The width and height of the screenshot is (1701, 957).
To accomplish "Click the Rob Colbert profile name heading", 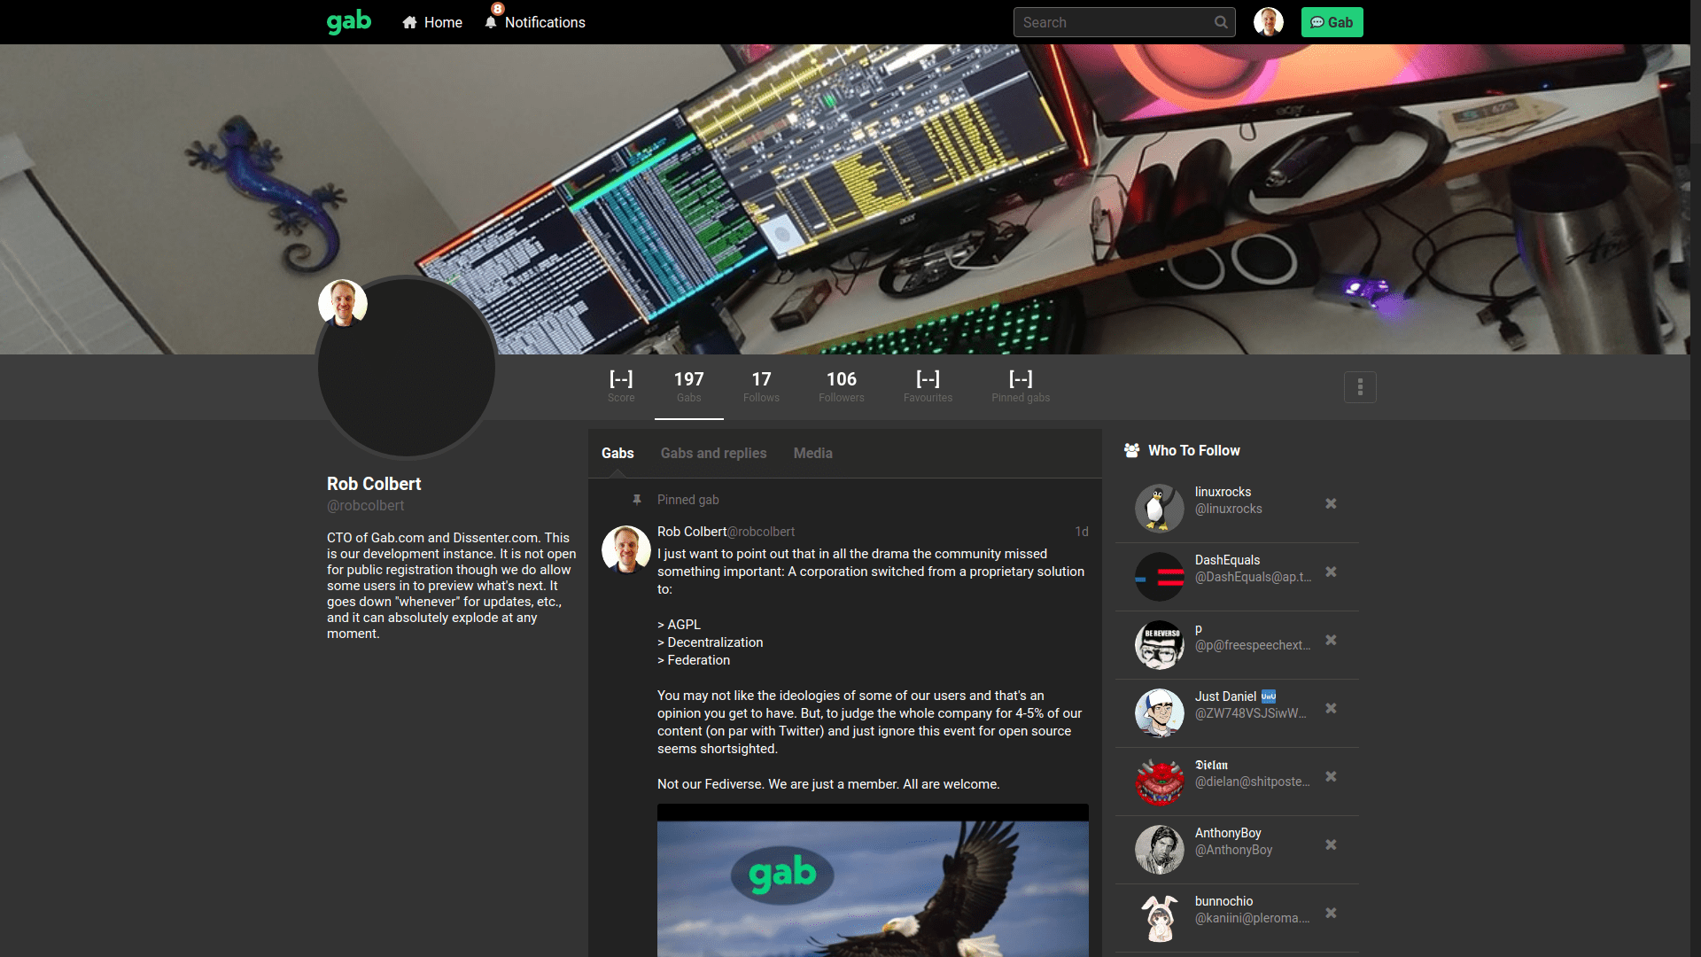I will point(374,484).
